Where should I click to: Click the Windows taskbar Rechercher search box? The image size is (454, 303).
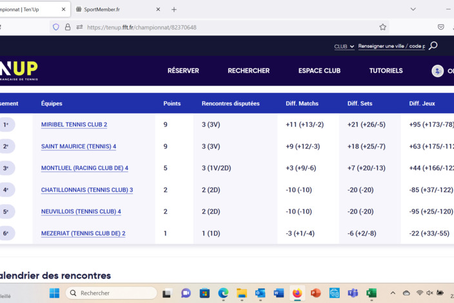111,293
